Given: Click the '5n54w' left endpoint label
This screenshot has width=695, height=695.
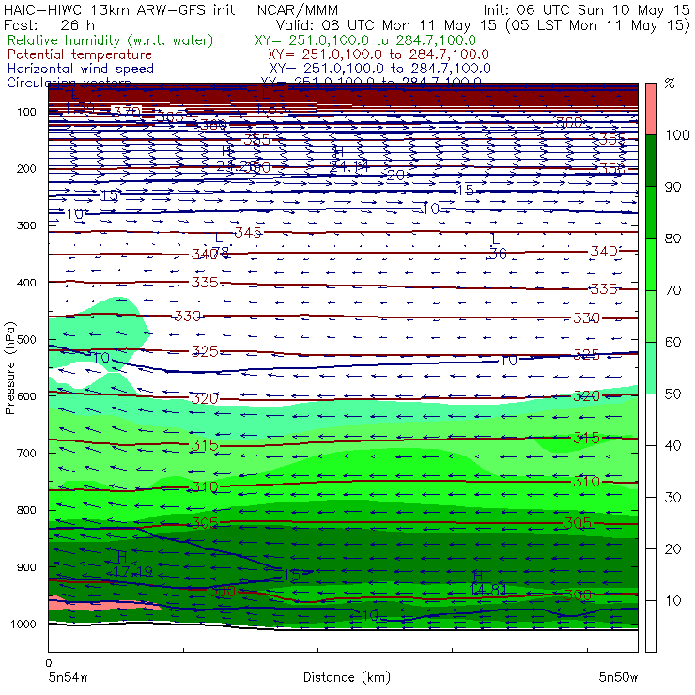Looking at the screenshot, I should 69,678.
